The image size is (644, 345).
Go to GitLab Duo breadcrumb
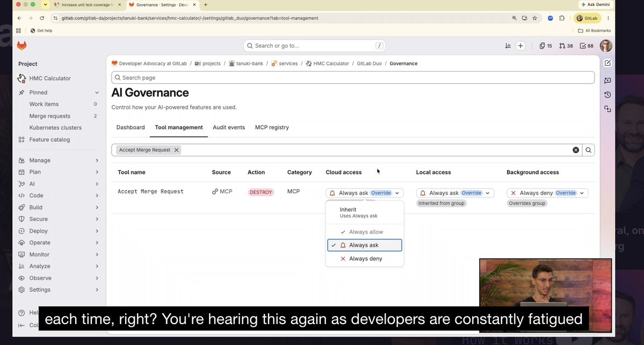369,64
